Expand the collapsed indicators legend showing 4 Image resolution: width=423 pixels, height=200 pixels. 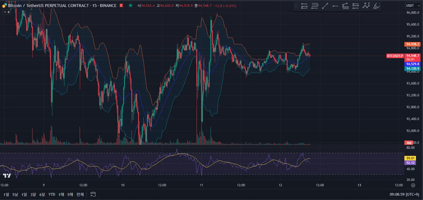pos(6,12)
